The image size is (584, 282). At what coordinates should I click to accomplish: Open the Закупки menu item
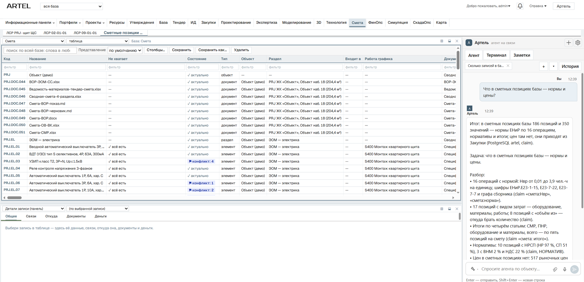208,23
